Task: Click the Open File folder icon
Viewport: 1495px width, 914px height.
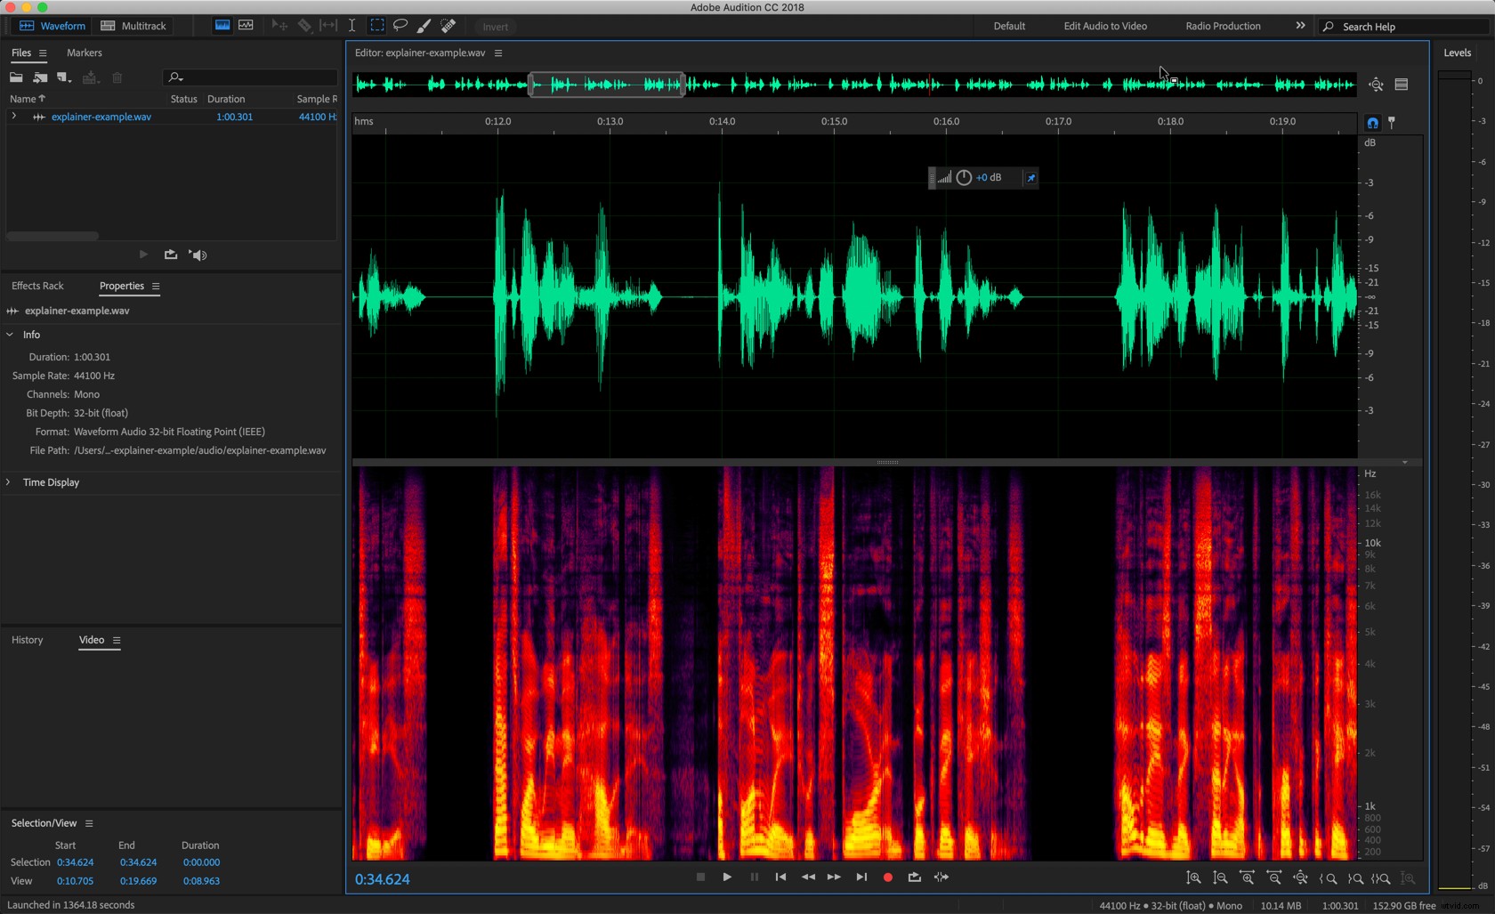Action: (x=16, y=77)
